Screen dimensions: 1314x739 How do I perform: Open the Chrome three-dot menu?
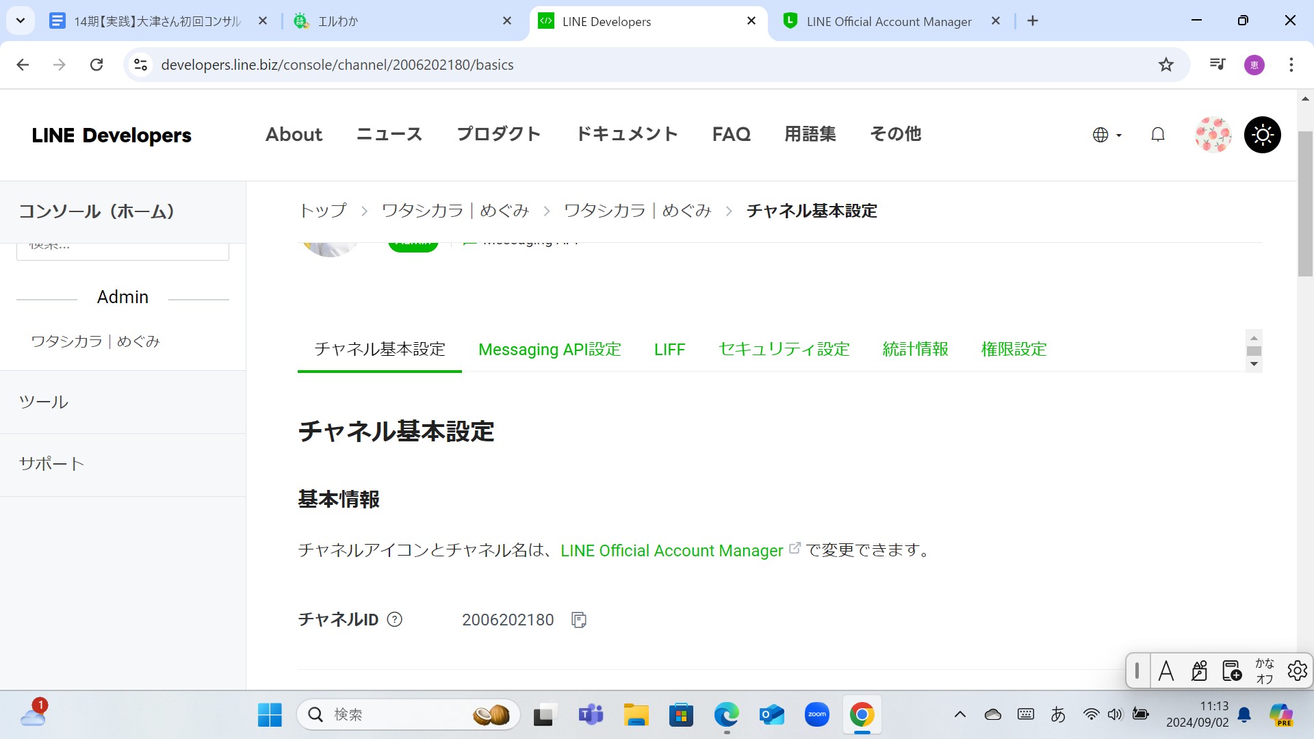coord(1291,65)
